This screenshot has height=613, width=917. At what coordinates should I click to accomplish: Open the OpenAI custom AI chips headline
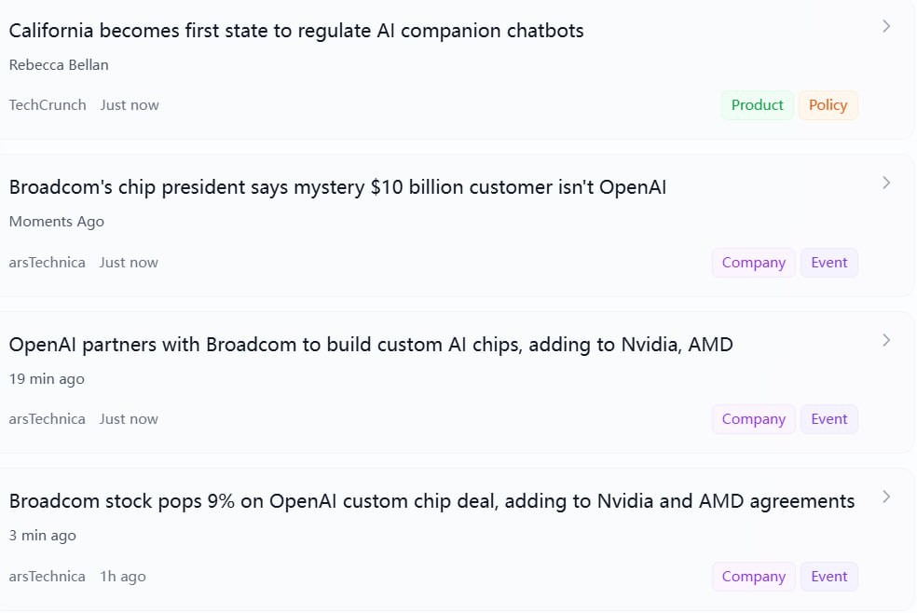370,344
